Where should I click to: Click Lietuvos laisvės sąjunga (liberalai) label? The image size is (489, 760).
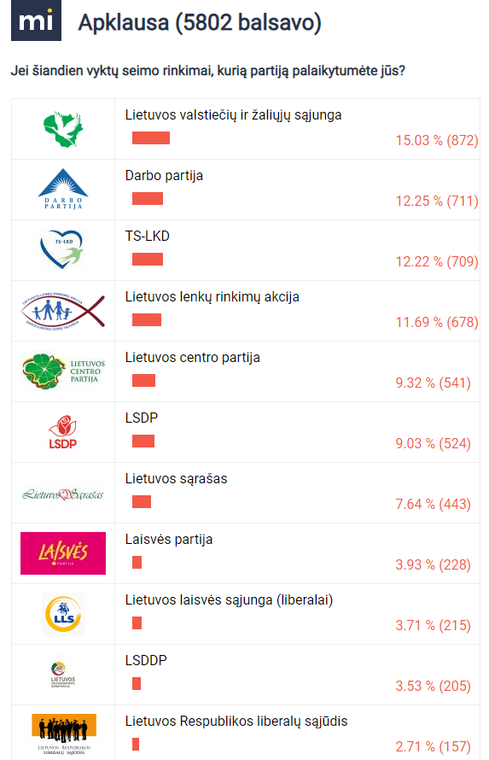(x=229, y=600)
